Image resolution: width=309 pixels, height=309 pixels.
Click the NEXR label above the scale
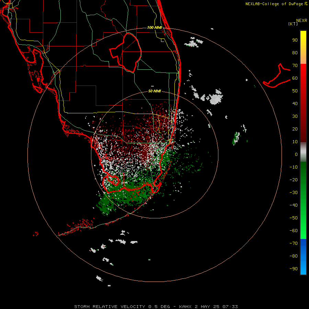[x=302, y=21]
